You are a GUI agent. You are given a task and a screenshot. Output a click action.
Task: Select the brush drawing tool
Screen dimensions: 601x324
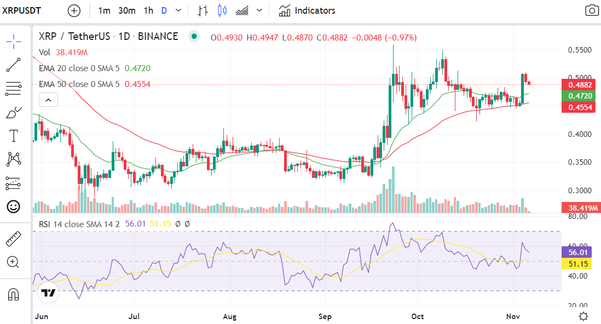14,112
